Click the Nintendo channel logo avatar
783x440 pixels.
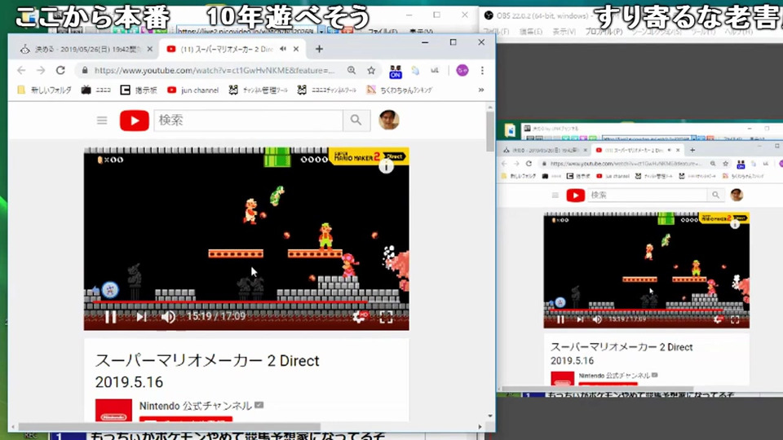click(114, 410)
